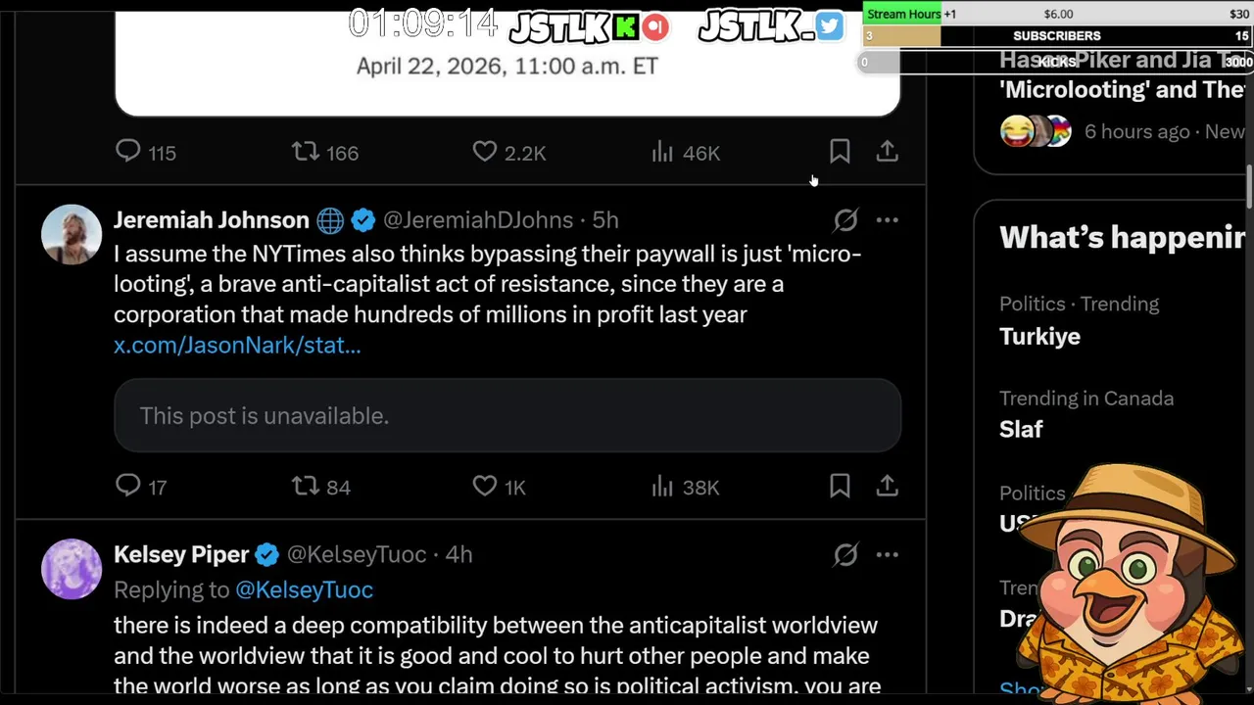Open Jeremiah Johnson's profile avatar

tap(72, 235)
